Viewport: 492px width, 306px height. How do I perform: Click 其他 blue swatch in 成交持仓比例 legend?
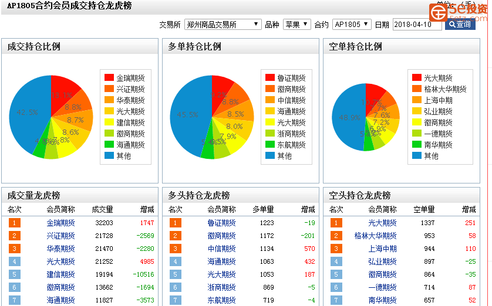(x=109, y=155)
